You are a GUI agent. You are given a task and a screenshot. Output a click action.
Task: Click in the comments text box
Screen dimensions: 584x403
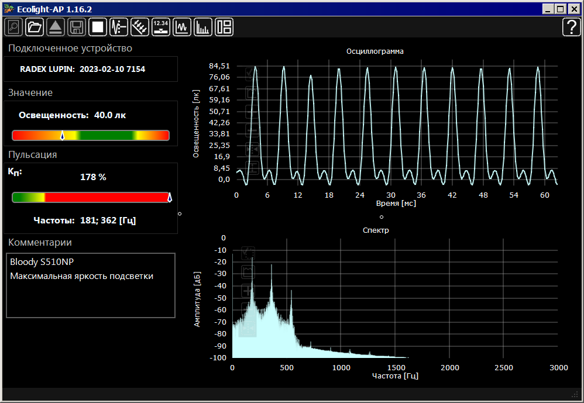[x=91, y=285]
